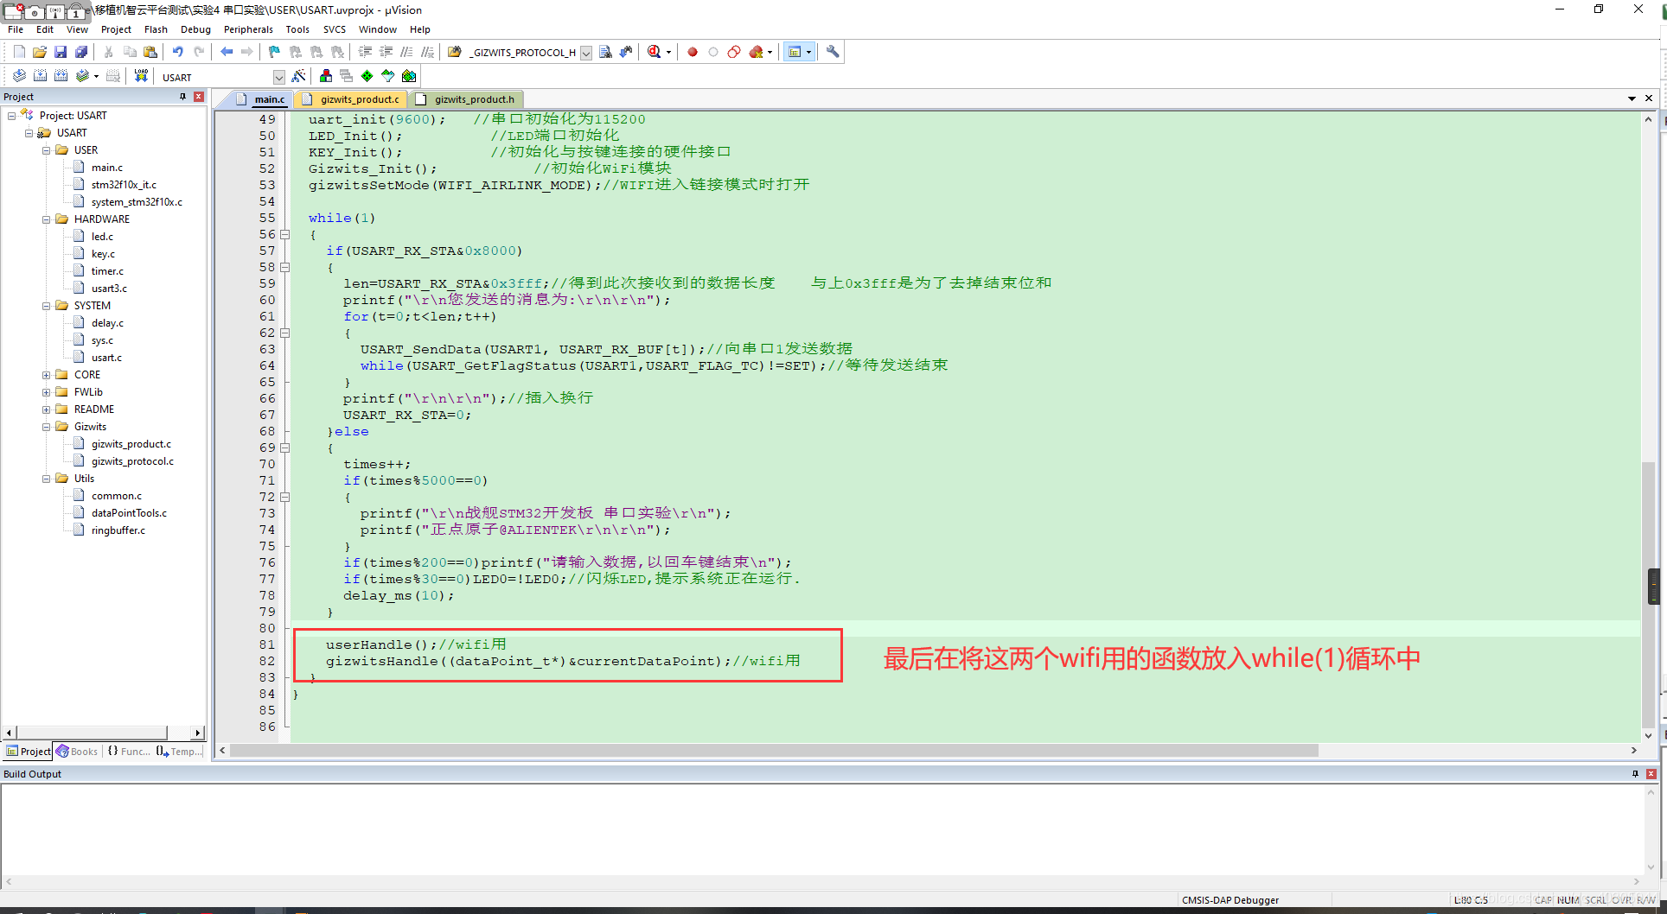This screenshot has width=1667, height=914.
Task: Expand the README folder
Action: tap(47, 409)
